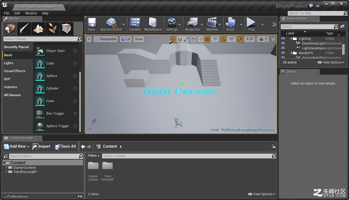Image resolution: width=349 pixels, height=200 pixels.
Task: Open grid snap size 10 dropdown
Action: point(215,39)
